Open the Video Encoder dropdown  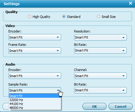click(x=35, y=37)
